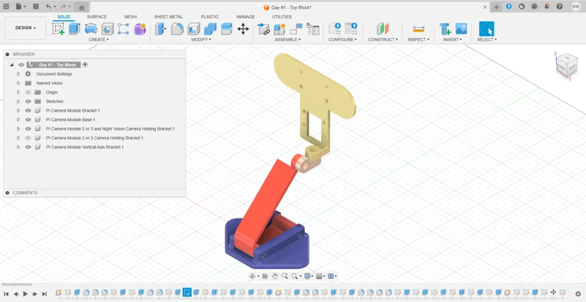Open a new design tab
Viewport: 586px width, 302px height.
pyautogui.click(x=496, y=6)
